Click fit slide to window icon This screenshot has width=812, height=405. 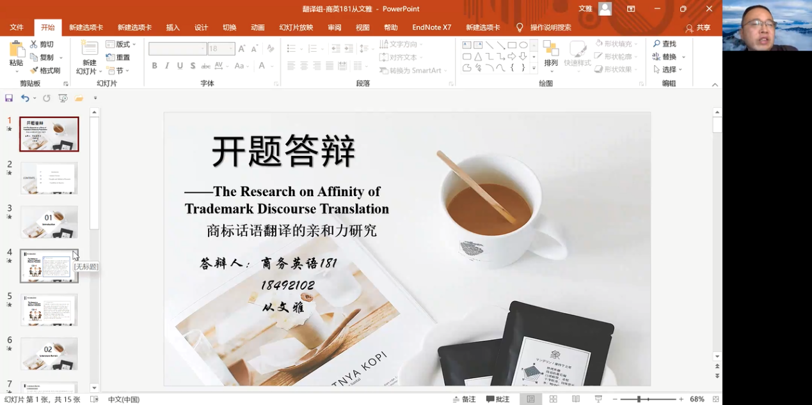[x=716, y=399]
